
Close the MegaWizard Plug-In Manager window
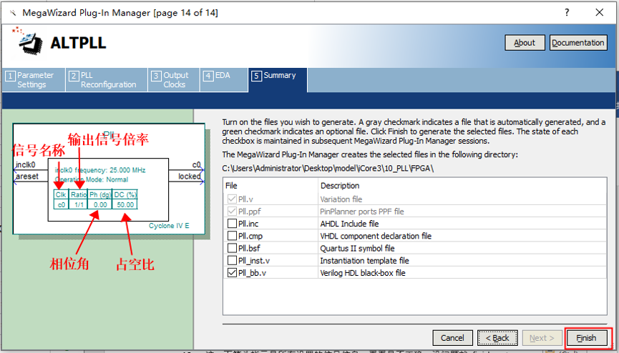[x=600, y=13]
